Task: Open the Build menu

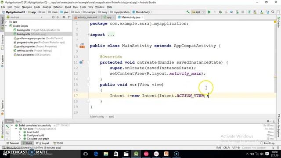Action: [68, 7]
